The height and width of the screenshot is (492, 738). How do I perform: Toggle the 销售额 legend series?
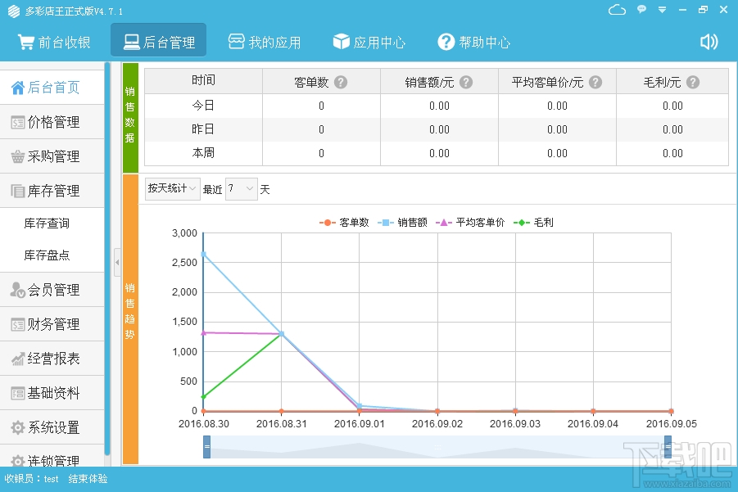click(x=402, y=223)
